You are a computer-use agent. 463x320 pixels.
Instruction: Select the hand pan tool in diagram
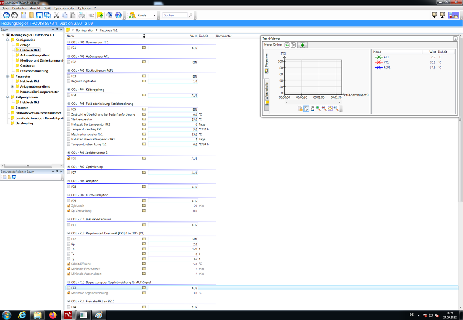[312, 109]
